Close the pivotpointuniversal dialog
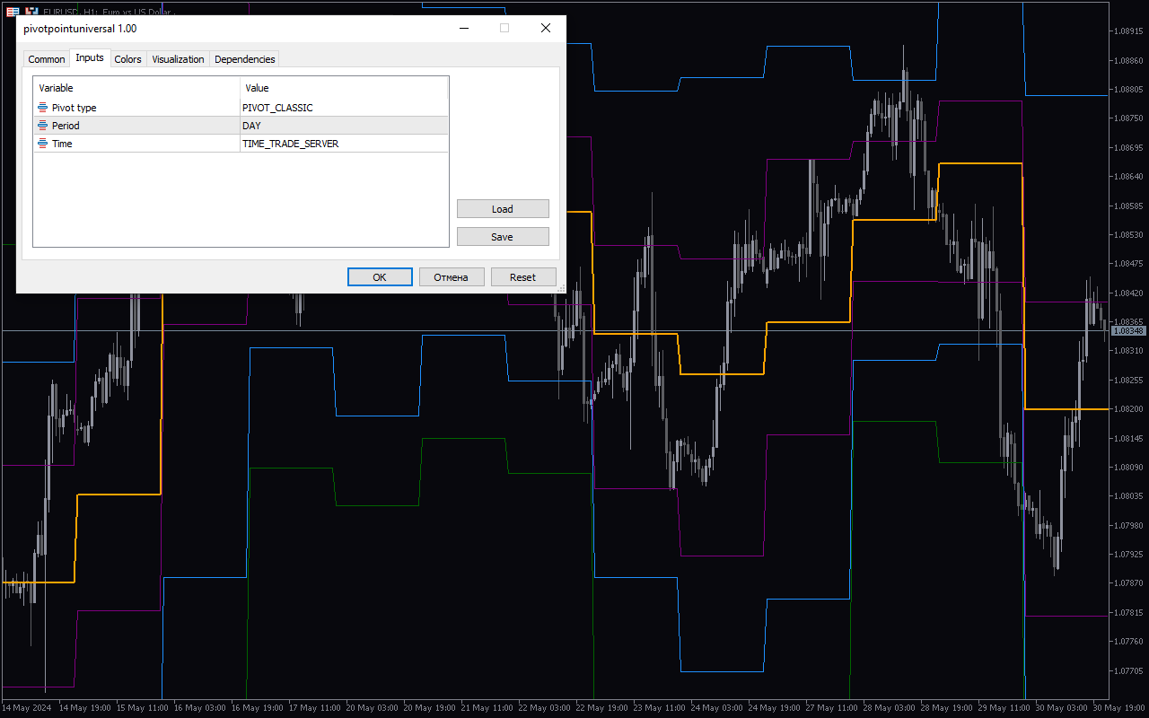This screenshot has height=718, width=1149. click(x=545, y=28)
